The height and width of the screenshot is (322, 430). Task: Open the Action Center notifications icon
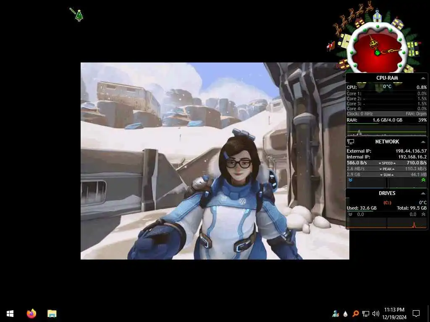[416, 314]
